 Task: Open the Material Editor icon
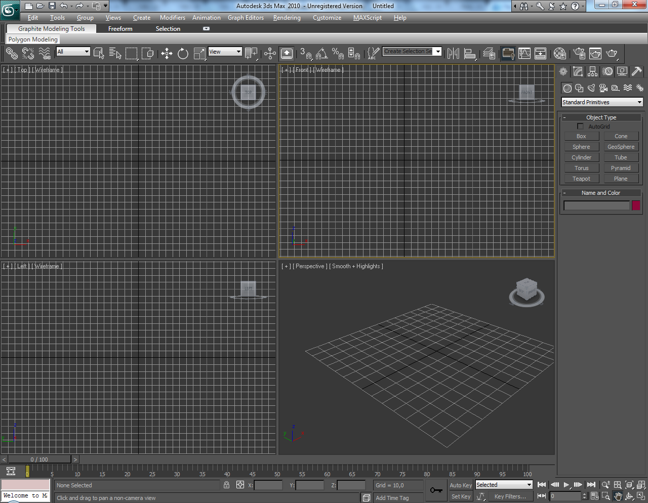[560, 53]
